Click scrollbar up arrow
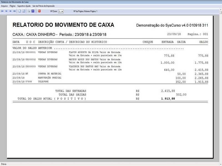 click(x=221, y=9)
